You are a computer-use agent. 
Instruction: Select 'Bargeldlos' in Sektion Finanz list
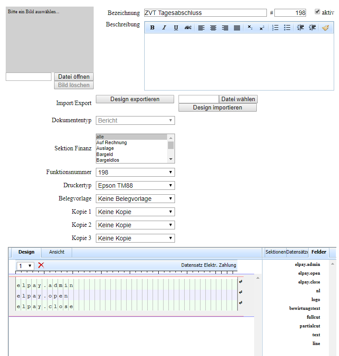point(131,160)
